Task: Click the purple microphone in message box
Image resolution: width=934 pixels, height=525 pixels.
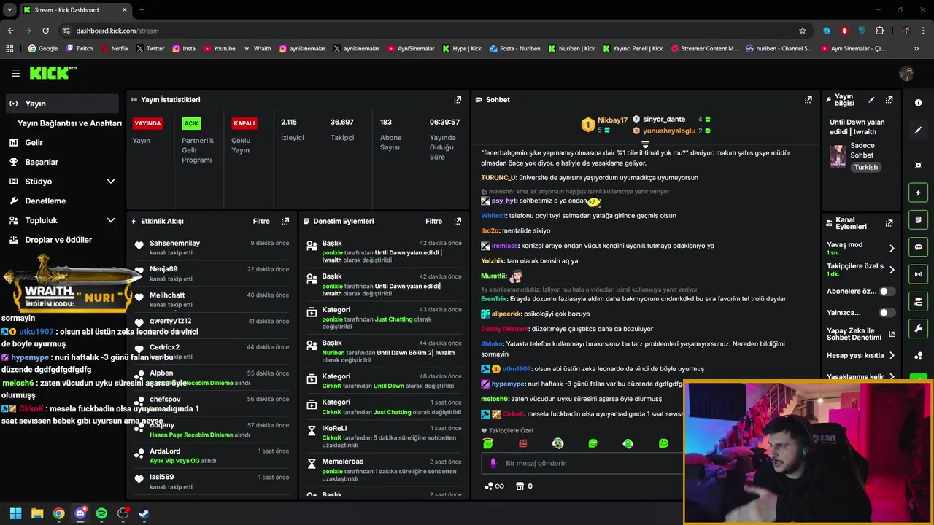Action: 493,463
